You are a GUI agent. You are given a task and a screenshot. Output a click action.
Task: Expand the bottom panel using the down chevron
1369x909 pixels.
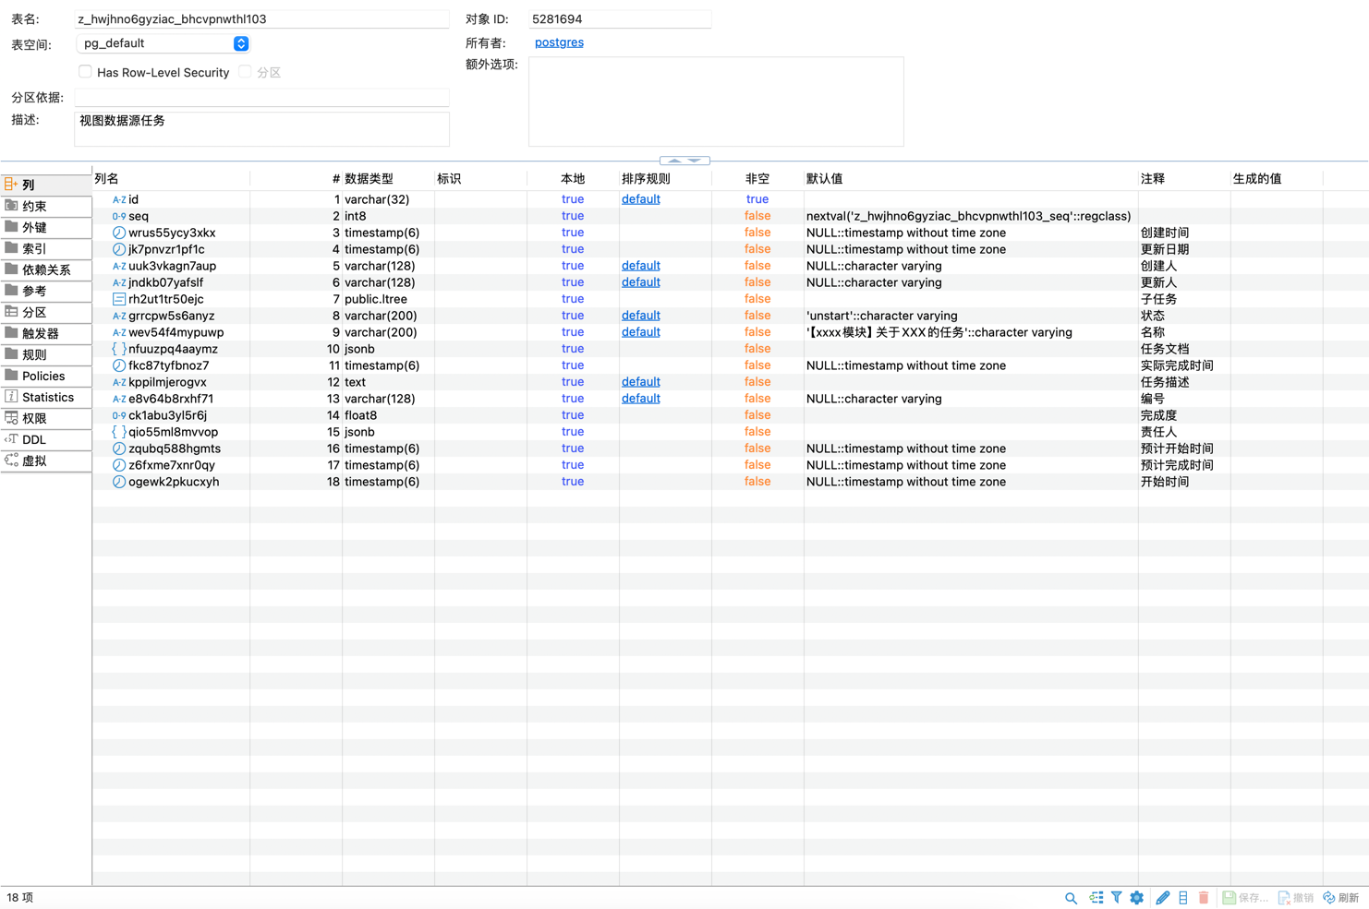(x=694, y=160)
